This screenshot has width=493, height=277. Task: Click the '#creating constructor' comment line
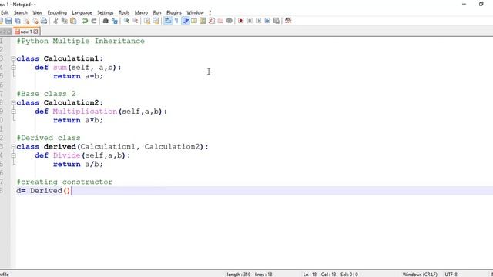pyautogui.click(x=65, y=182)
